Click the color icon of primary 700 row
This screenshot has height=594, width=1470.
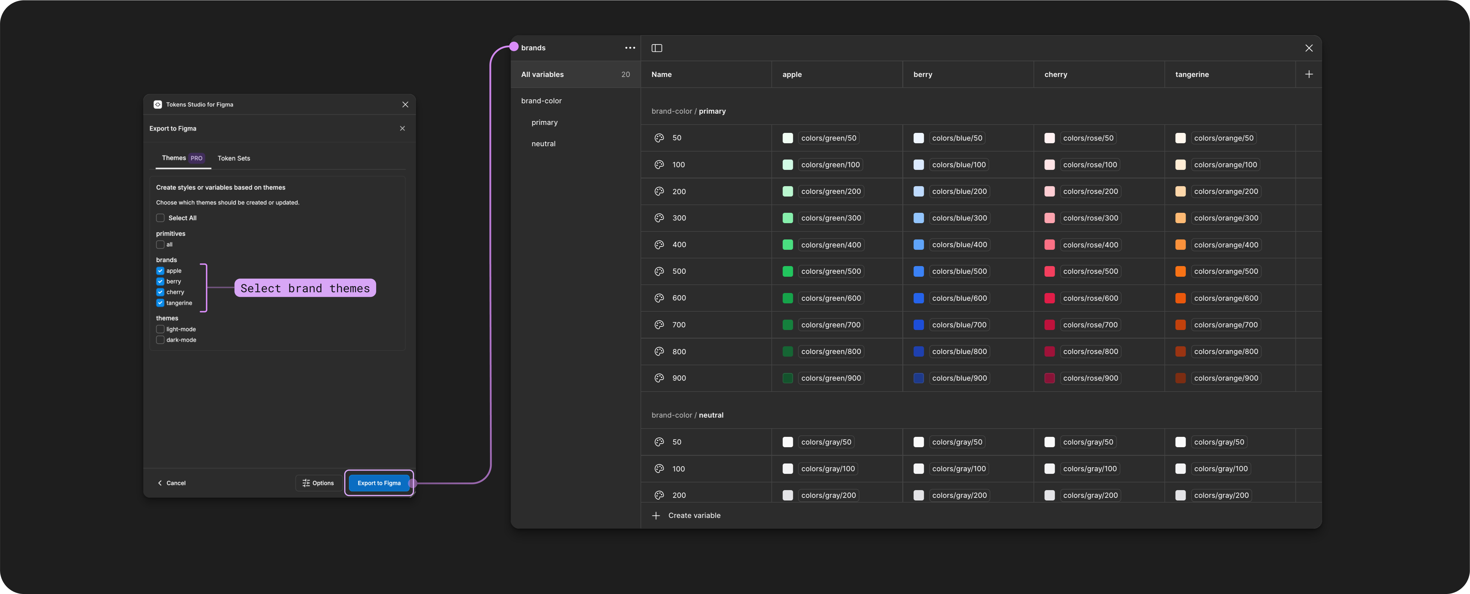click(659, 325)
